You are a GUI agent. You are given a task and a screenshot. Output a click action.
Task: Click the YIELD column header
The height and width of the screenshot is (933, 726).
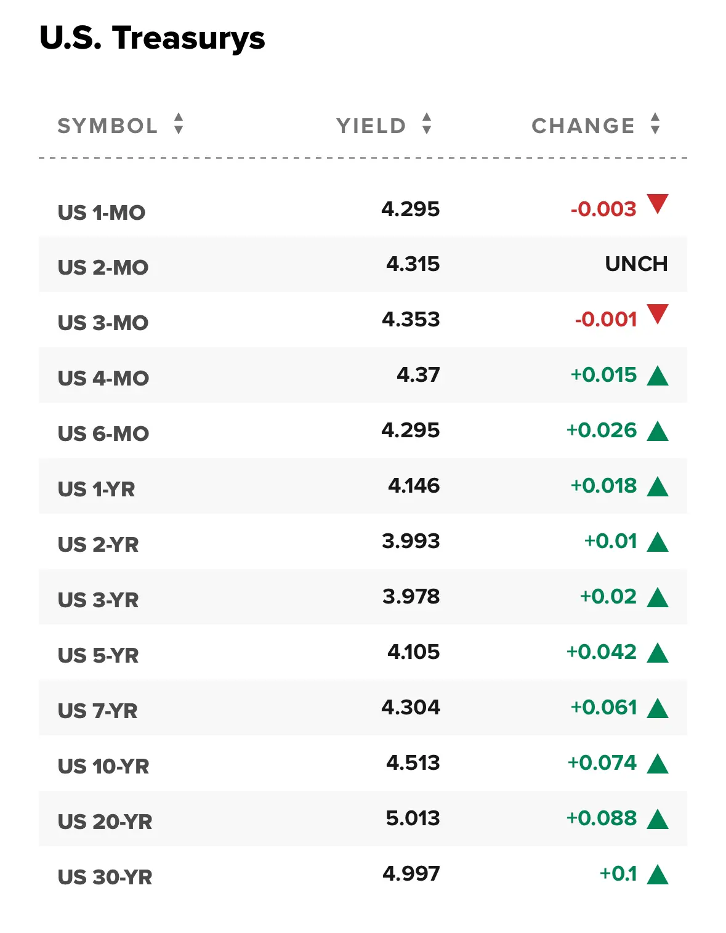pyautogui.click(x=371, y=126)
